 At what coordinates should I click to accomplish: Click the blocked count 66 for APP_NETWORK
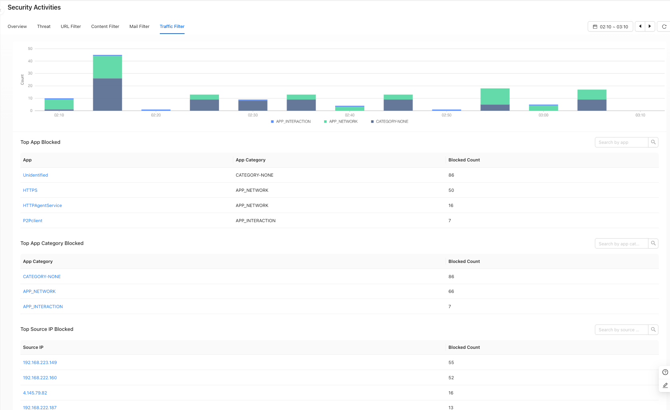point(451,291)
